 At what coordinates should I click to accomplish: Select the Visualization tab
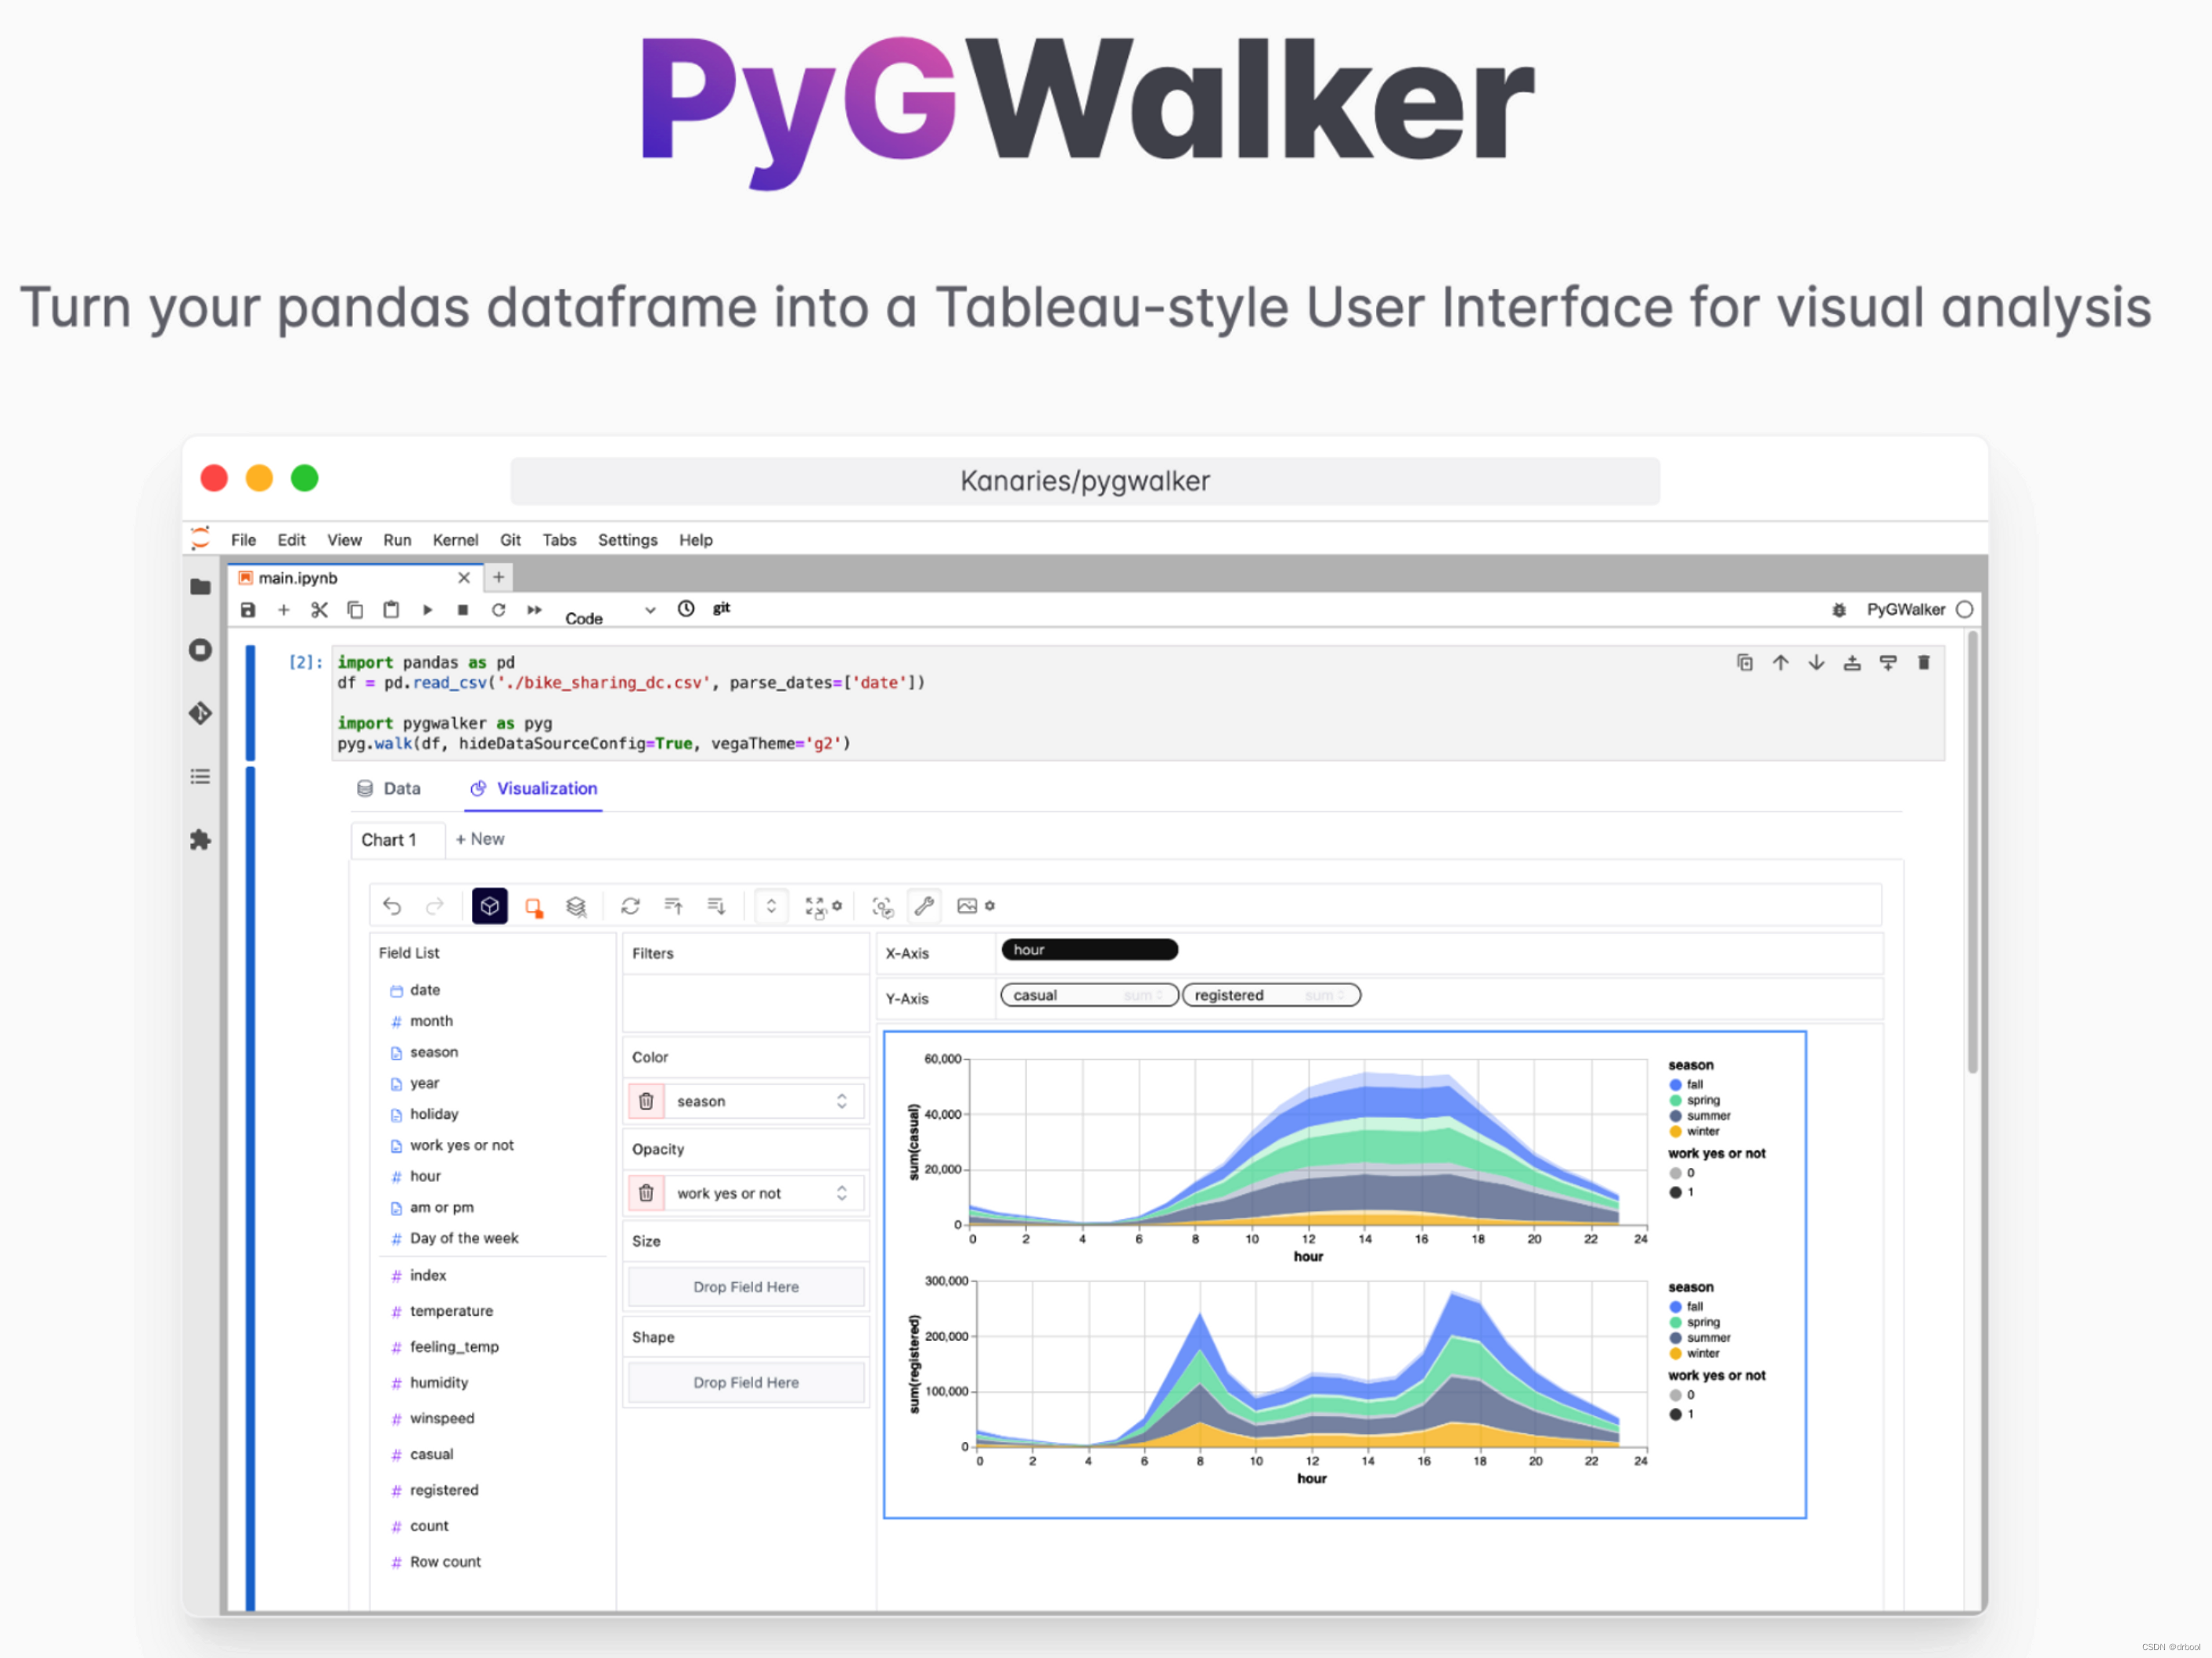[534, 788]
